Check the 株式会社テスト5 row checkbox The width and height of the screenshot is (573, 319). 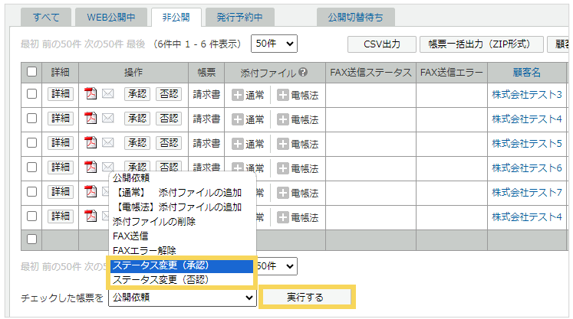click(x=31, y=143)
